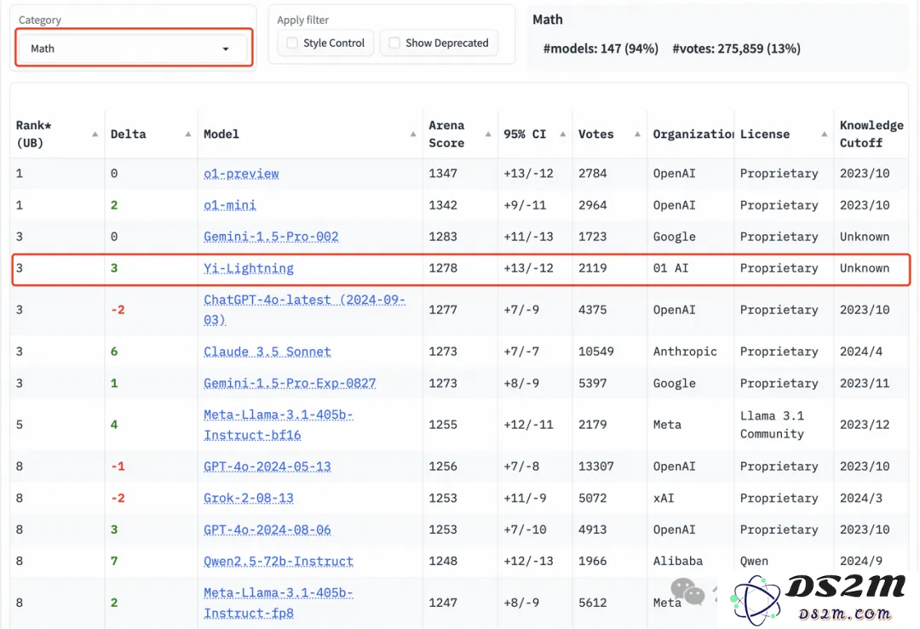Viewport: 920px width, 629px height.
Task: Click the Knowledge Cutoff column header
Action: click(x=871, y=134)
